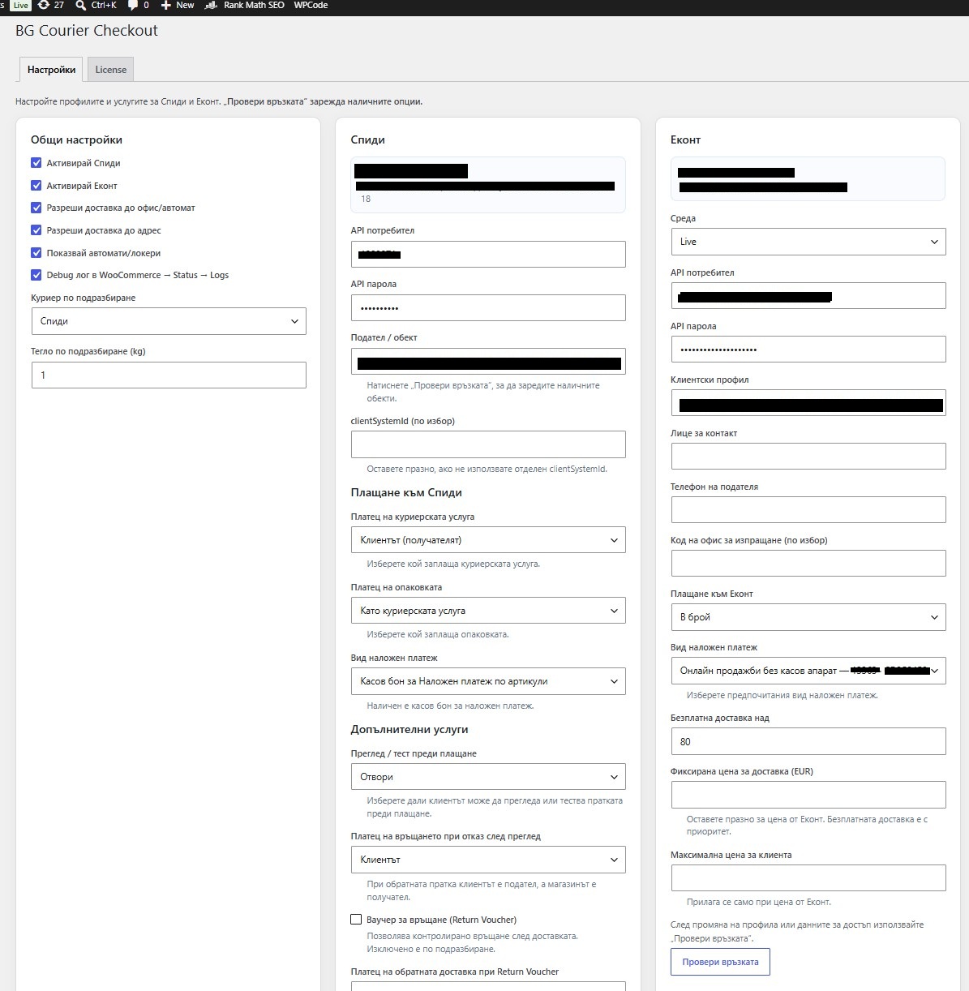This screenshot has height=991, width=969.
Task: Click the Клиентски профил field
Action: pyautogui.click(x=808, y=402)
